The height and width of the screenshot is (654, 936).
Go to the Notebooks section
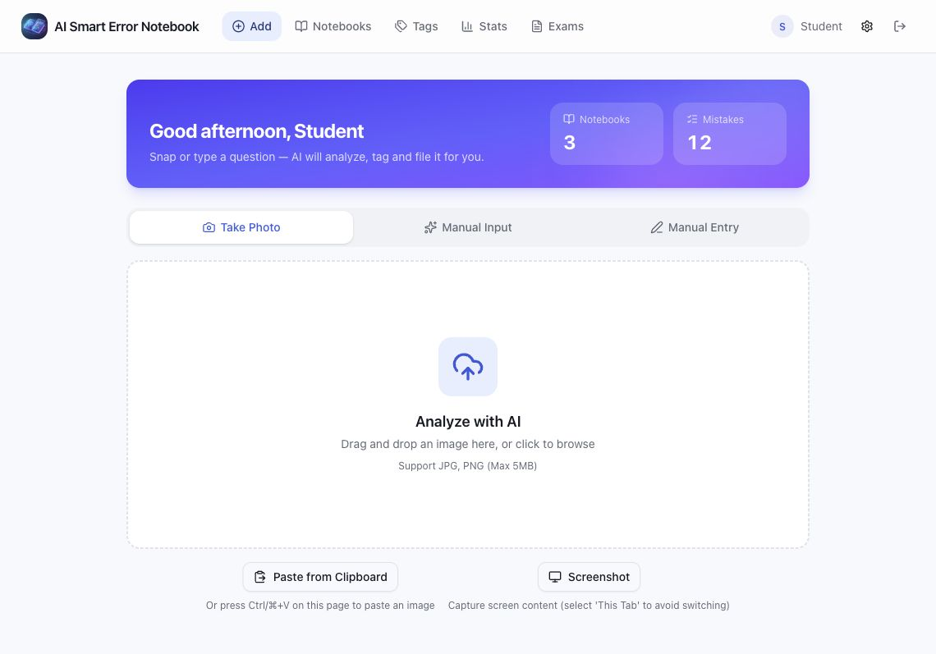point(333,26)
